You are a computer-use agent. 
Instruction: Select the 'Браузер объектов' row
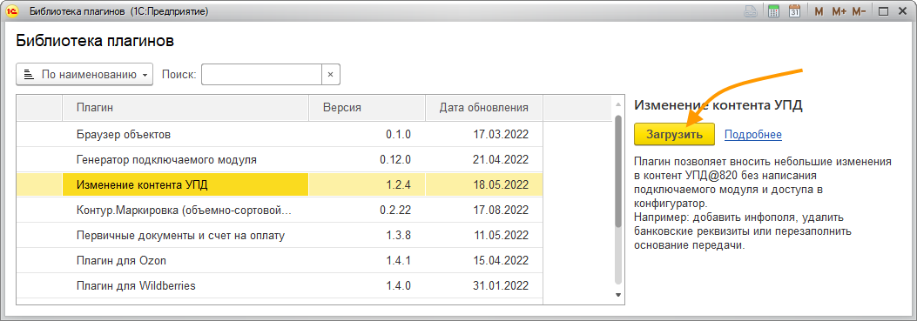pos(280,135)
